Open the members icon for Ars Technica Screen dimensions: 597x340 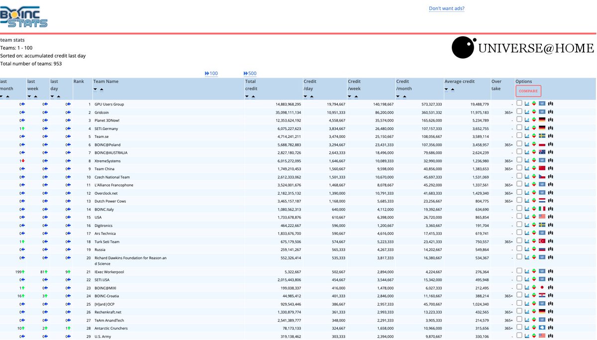pyautogui.click(x=551, y=233)
